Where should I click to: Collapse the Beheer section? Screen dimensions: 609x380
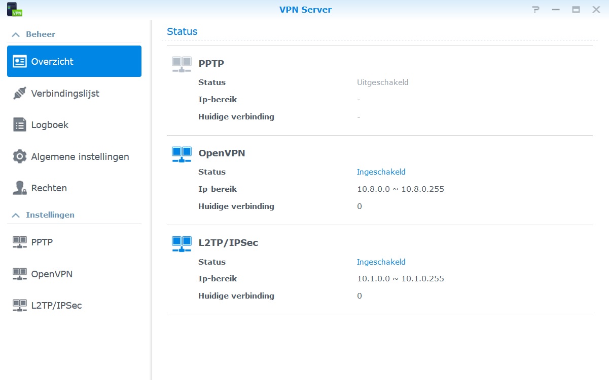[16, 34]
